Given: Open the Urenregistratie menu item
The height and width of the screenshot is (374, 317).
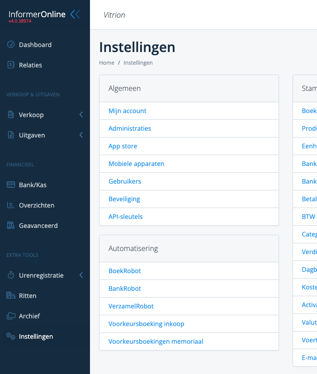Looking at the screenshot, I should click(x=41, y=275).
